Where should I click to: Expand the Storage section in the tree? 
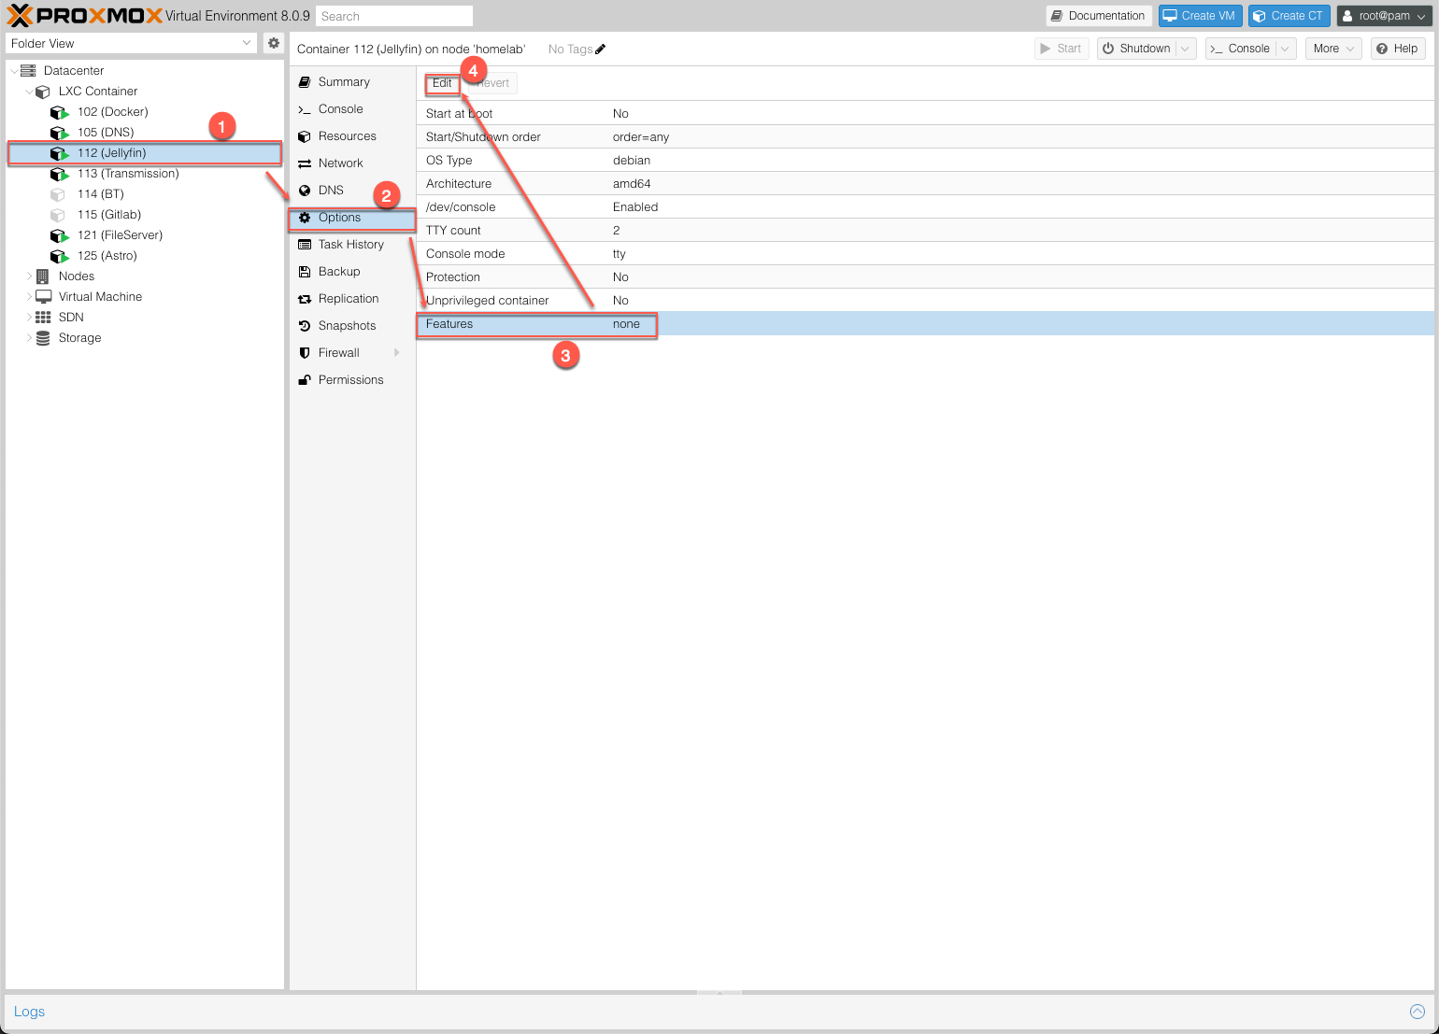point(28,337)
